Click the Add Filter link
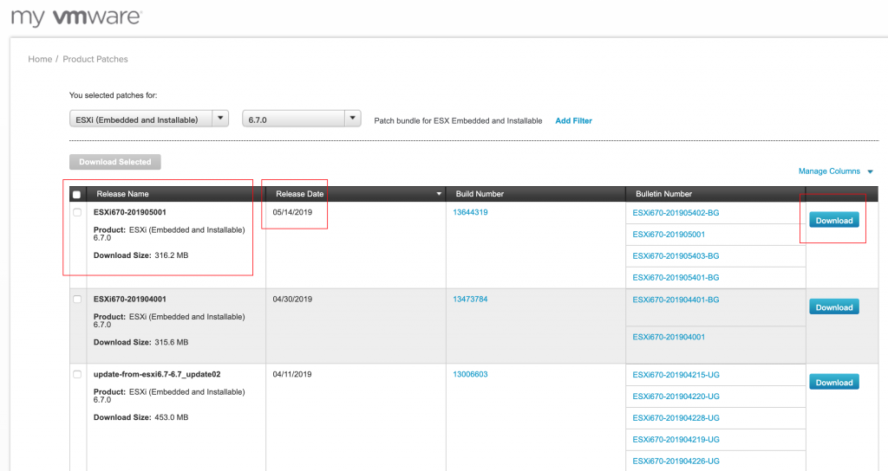Screen dimensions: 888x471 573,121
